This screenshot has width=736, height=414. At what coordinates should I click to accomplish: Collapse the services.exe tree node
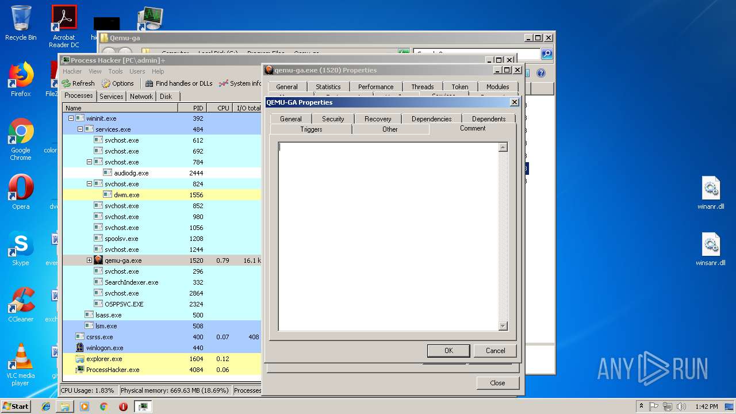click(x=80, y=129)
